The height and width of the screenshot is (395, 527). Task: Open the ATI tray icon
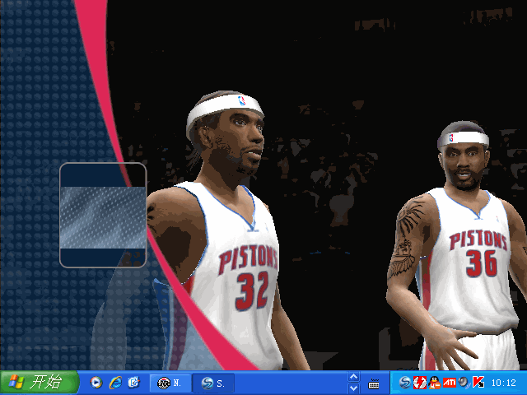(450, 382)
